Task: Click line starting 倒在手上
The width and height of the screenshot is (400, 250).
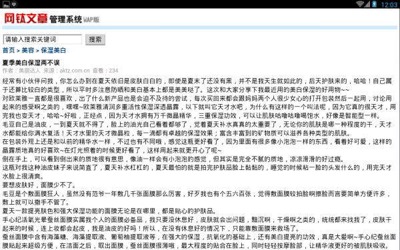Action: coord(173,159)
